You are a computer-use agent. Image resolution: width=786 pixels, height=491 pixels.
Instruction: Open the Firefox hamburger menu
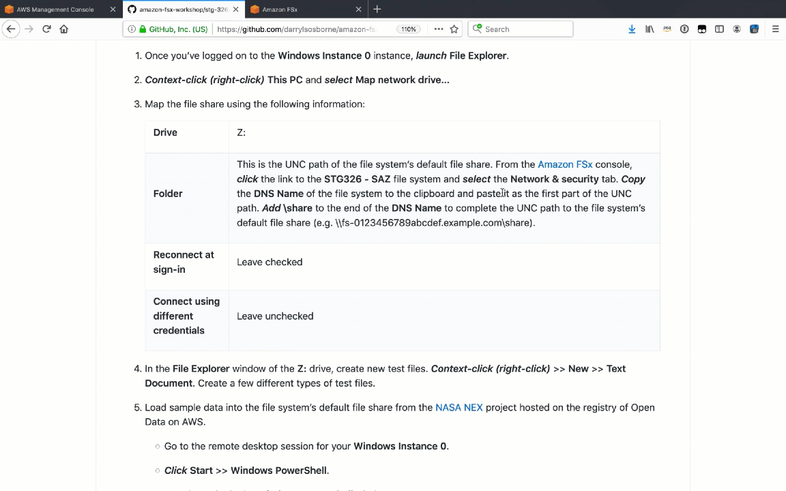point(776,29)
